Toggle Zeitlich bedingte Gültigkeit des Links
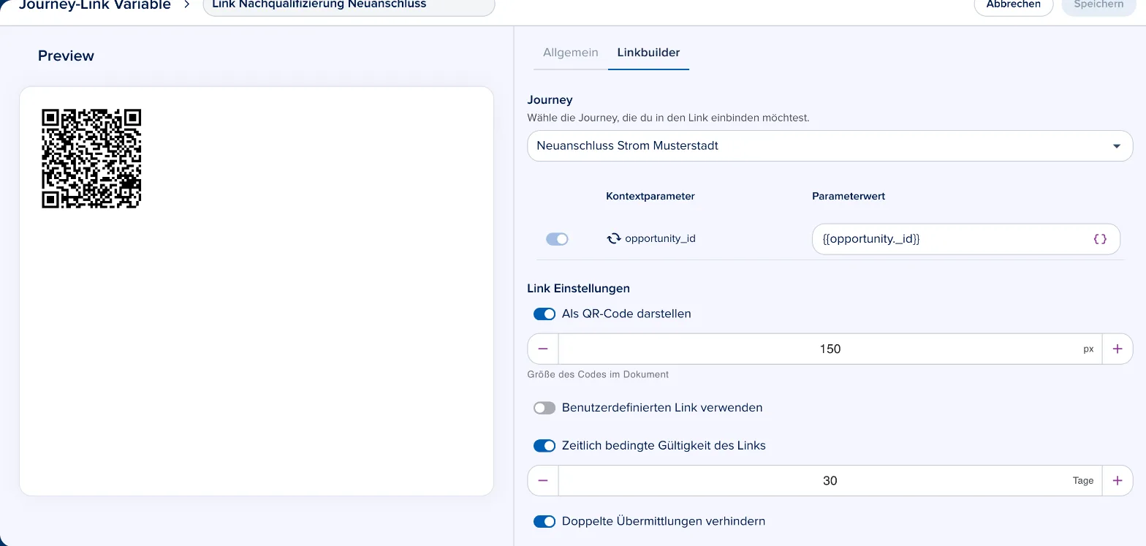 pyautogui.click(x=544, y=446)
